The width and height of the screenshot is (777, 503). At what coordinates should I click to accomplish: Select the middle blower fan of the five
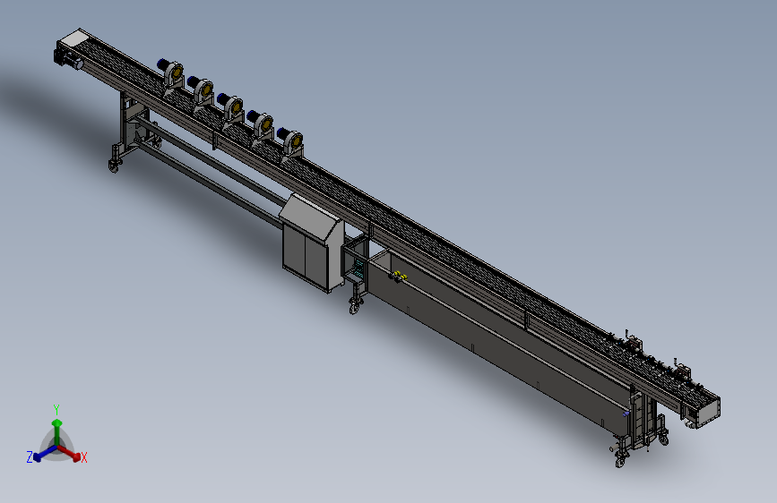[x=231, y=108]
